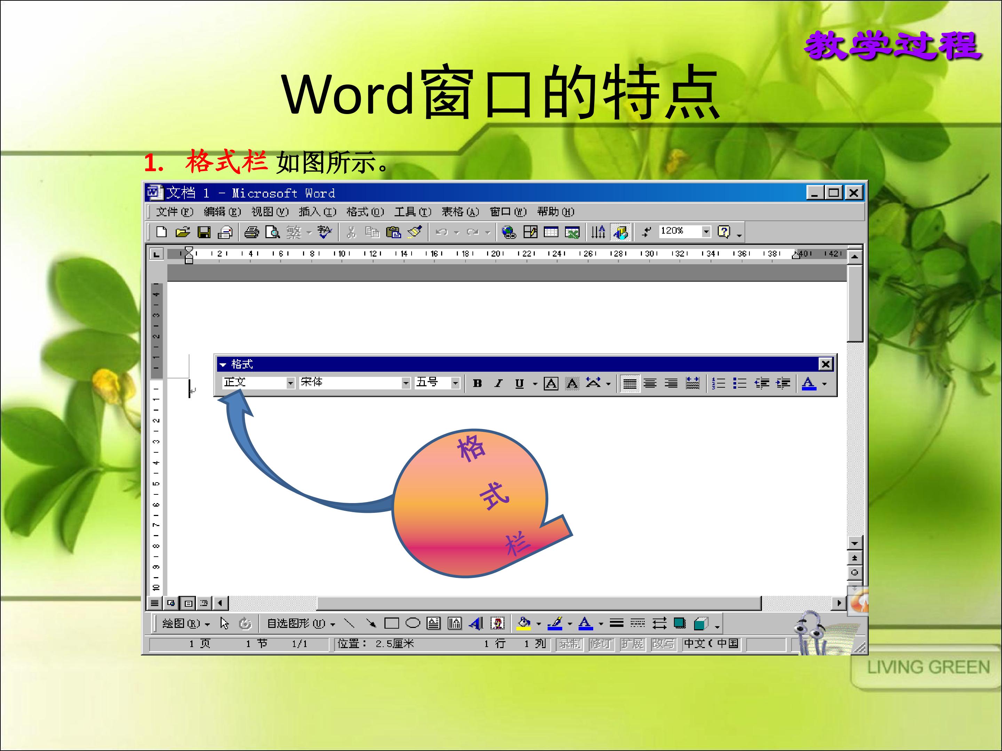Screen dimensions: 1002x751
Task: Open Print Preview icon
Action: click(273, 232)
